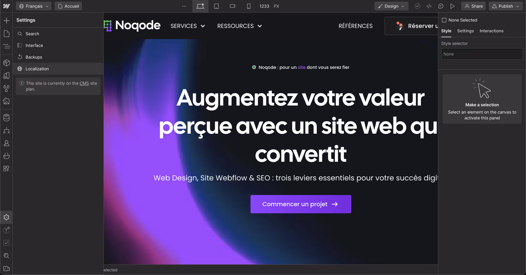This screenshot has width=526, height=275.
Task: Open the Components cube icon
Action: (x=6, y=63)
